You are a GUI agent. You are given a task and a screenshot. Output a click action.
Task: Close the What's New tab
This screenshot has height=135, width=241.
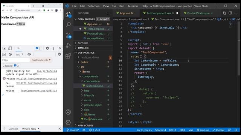[38, 129]
